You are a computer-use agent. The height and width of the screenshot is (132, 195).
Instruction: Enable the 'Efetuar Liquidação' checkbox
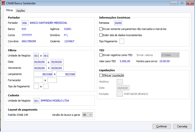click(101, 76)
